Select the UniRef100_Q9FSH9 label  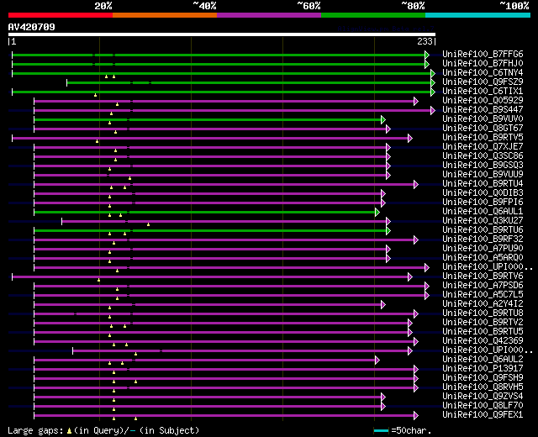pos(483,378)
